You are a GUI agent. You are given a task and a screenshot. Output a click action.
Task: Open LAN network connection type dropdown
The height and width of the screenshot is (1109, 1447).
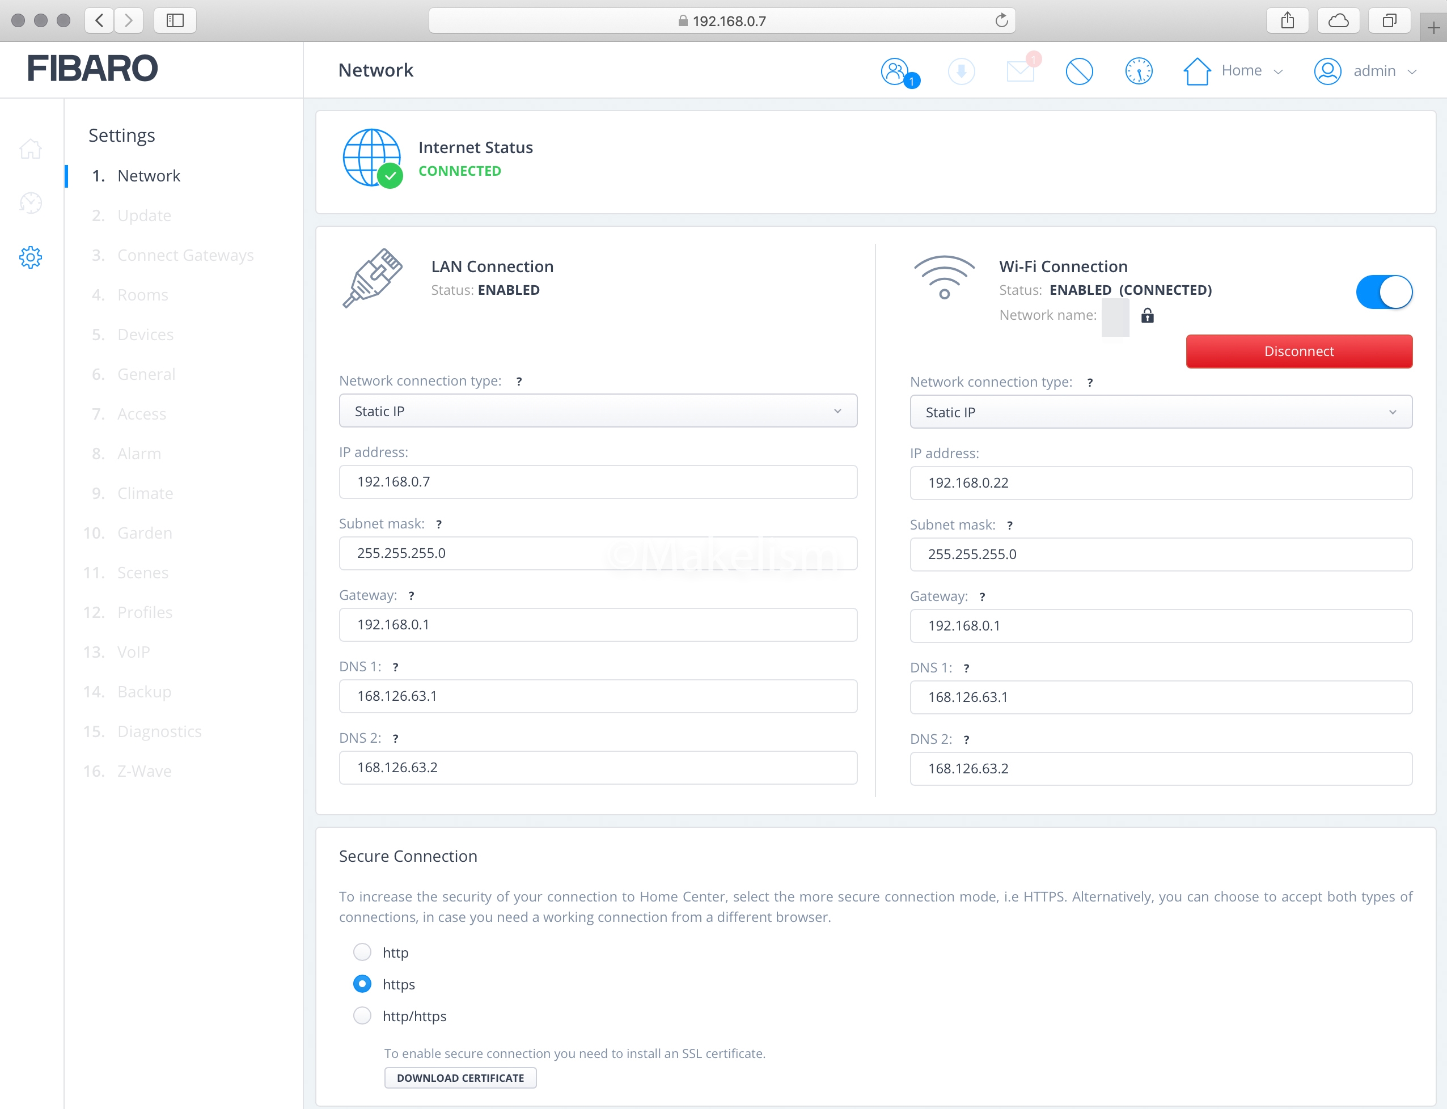click(x=598, y=411)
